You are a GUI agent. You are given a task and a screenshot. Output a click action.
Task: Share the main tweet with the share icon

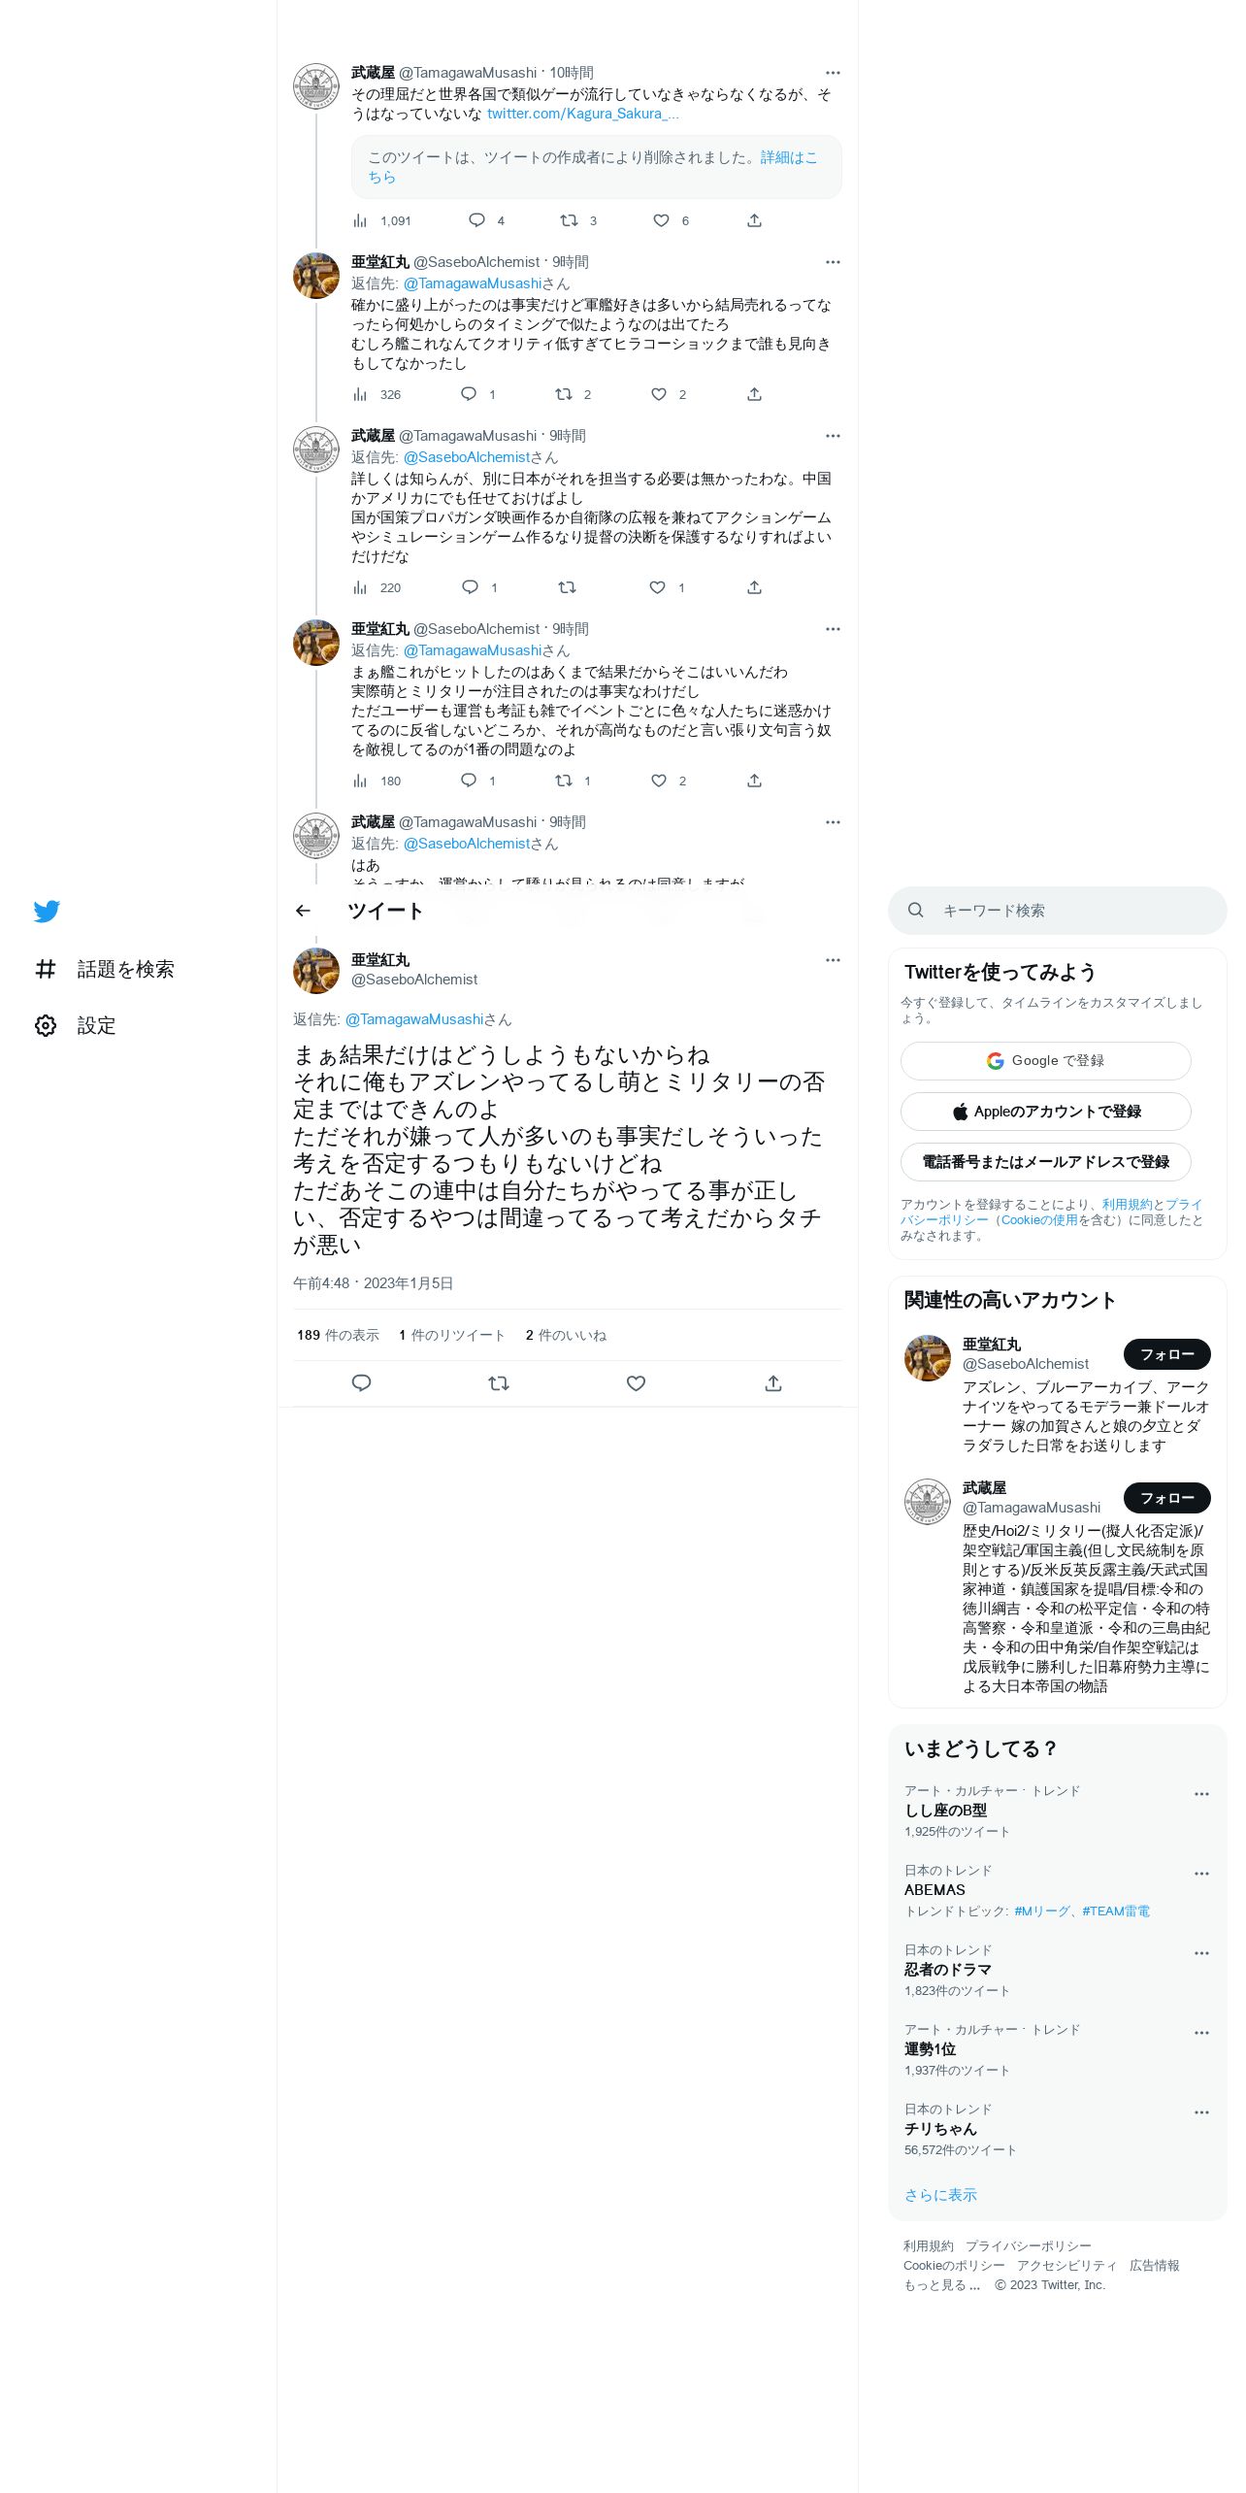(773, 1383)
